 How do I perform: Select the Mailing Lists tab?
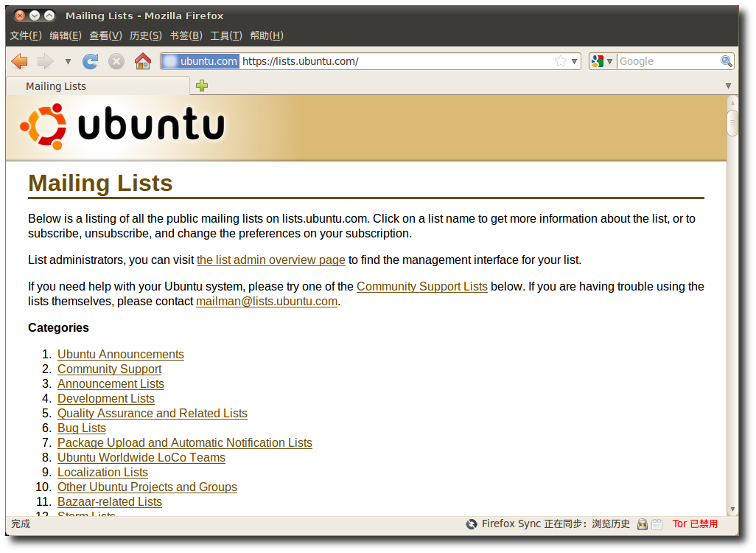(98, 86)
